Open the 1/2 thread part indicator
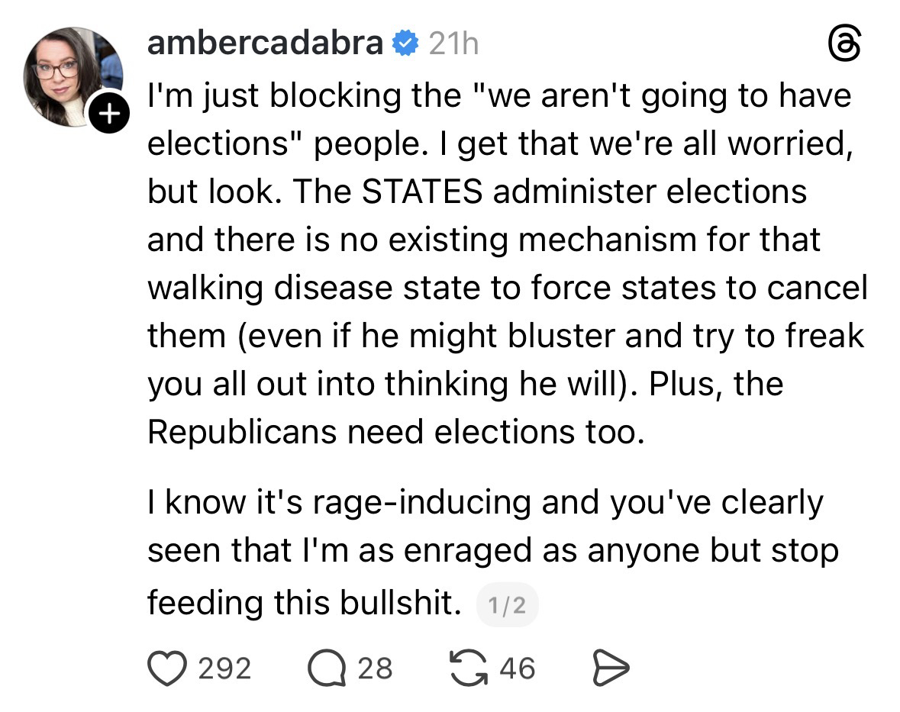900x712 pixels. (x=507, y=605)
